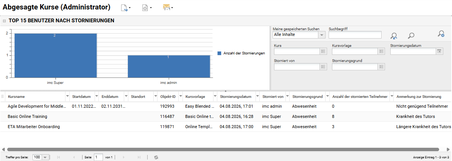Open the Objekt-ID column filter arrow

[x=181, y=96]
